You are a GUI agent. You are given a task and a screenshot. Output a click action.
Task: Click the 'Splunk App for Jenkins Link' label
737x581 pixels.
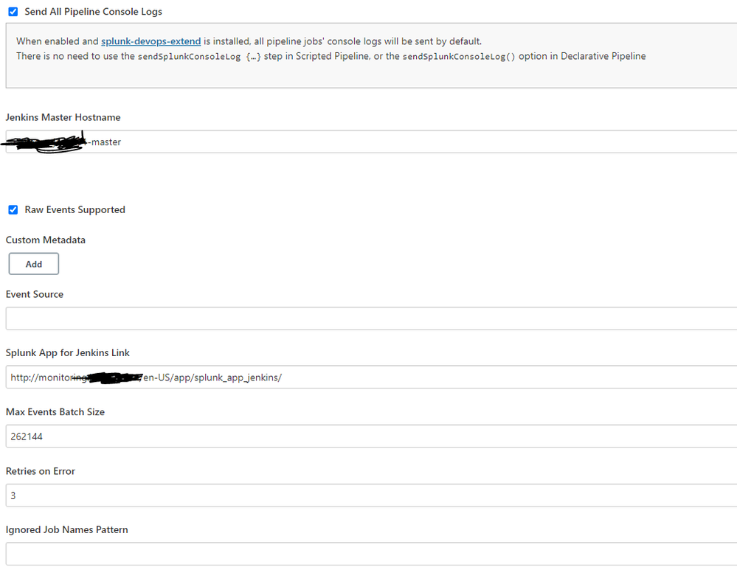tap(68, 353)
